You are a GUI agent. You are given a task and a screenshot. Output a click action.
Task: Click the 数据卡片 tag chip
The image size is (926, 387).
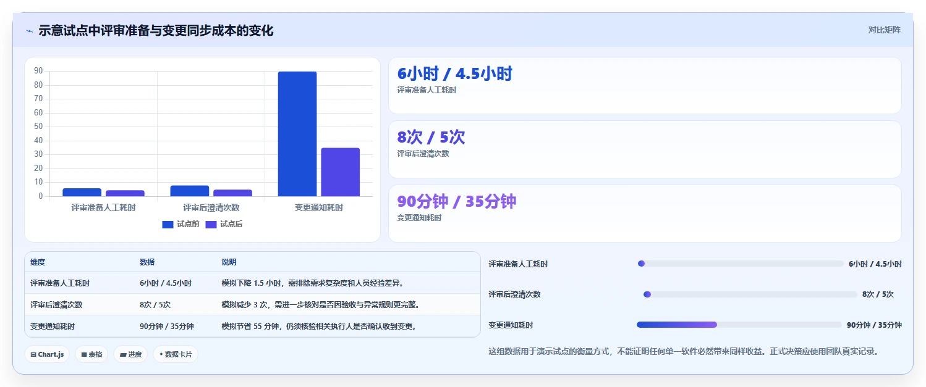click(176, 354)
